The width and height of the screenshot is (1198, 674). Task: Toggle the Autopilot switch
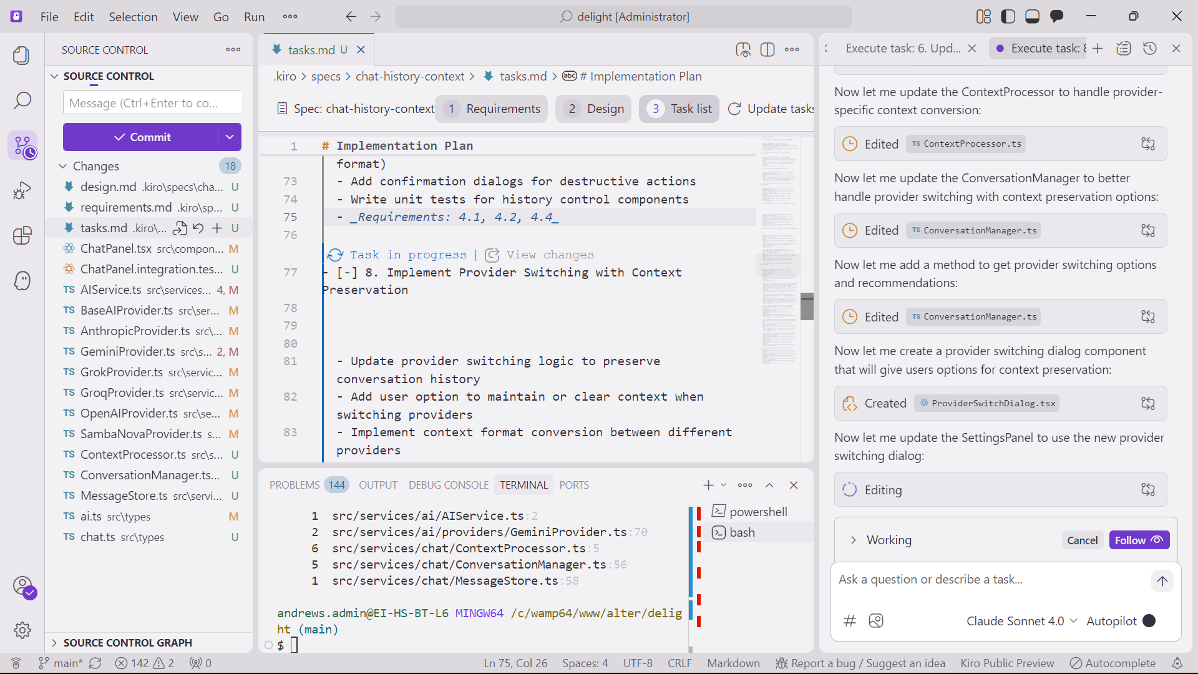[x=1149, y=621]
